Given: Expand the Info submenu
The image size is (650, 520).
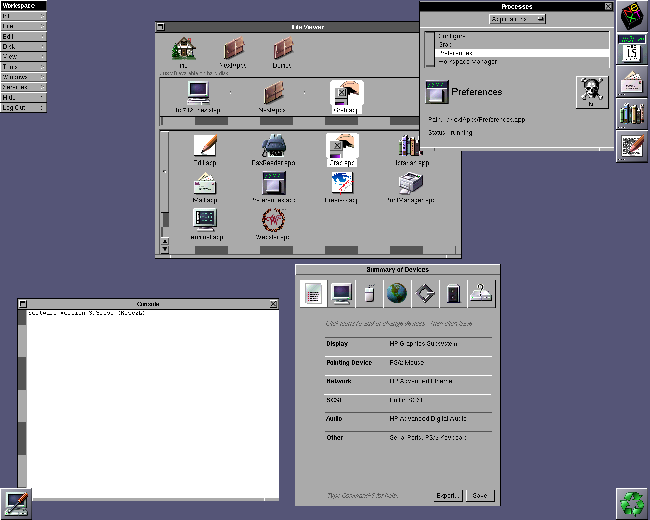Looking at the screenshot, I should pos(23,16).
